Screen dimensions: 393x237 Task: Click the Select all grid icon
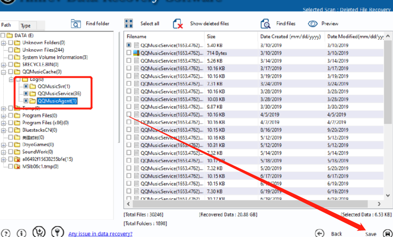click(x=128, y=24)
